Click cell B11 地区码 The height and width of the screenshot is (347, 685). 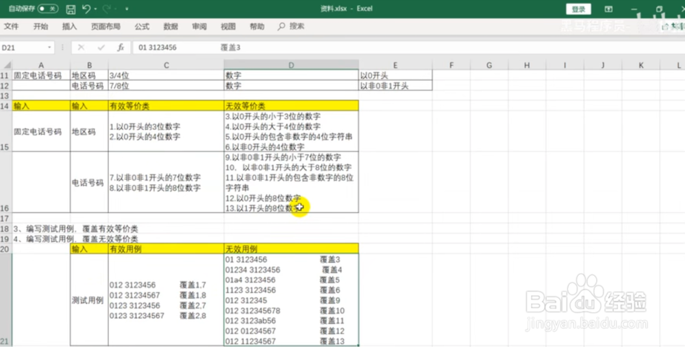[89, 75]
